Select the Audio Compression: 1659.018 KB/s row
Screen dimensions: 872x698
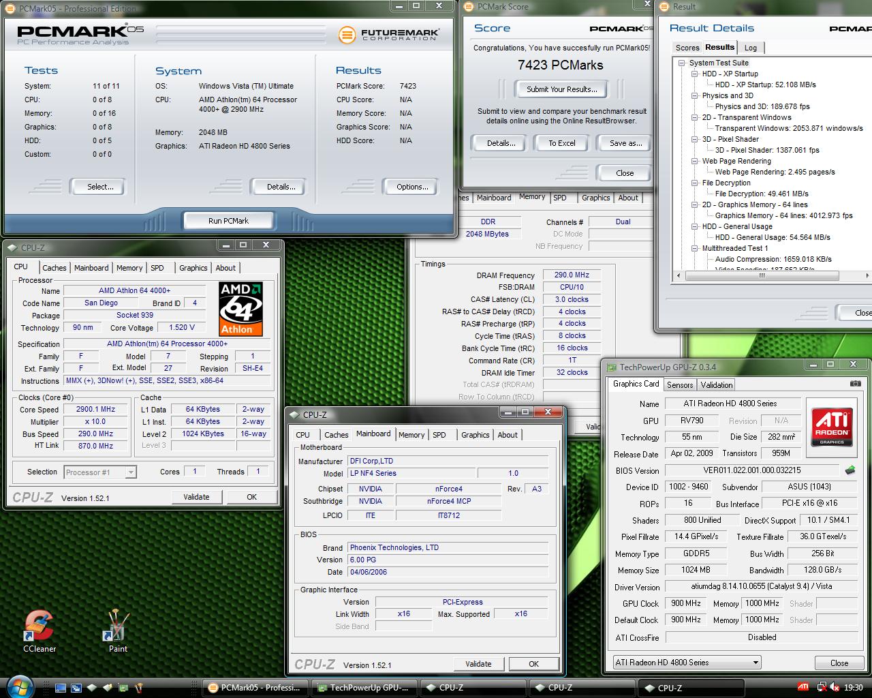773,259
